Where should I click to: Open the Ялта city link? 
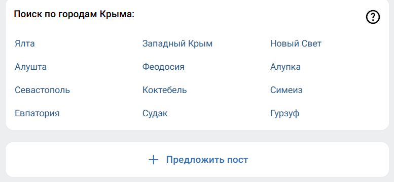pos(25,43)
